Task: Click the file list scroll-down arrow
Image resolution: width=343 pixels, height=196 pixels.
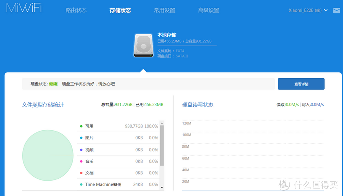Action: pyautogui.click(x=162, y=188)
